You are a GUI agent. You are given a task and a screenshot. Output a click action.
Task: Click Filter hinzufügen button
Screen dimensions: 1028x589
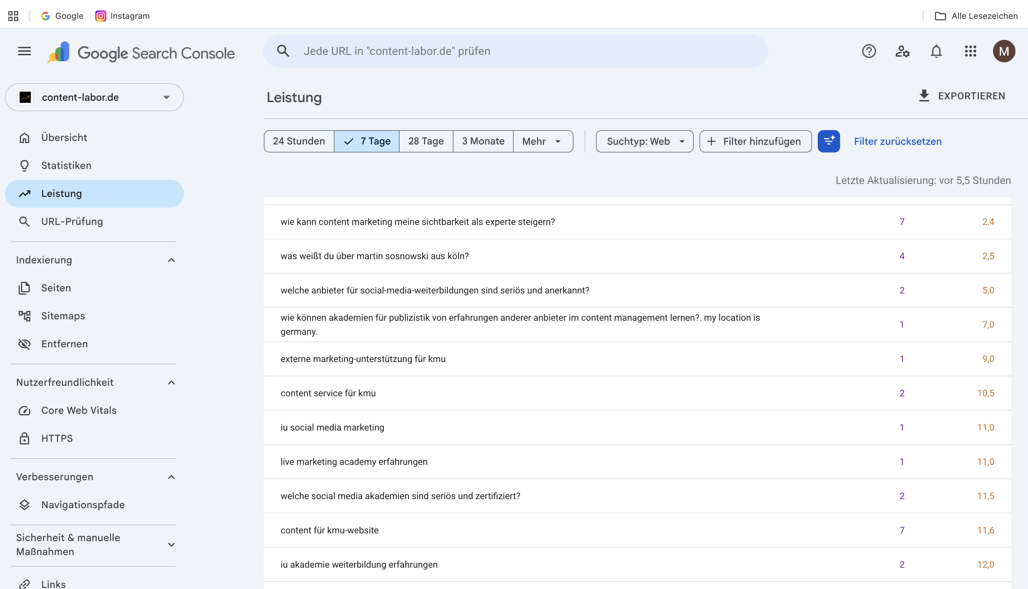755,141
